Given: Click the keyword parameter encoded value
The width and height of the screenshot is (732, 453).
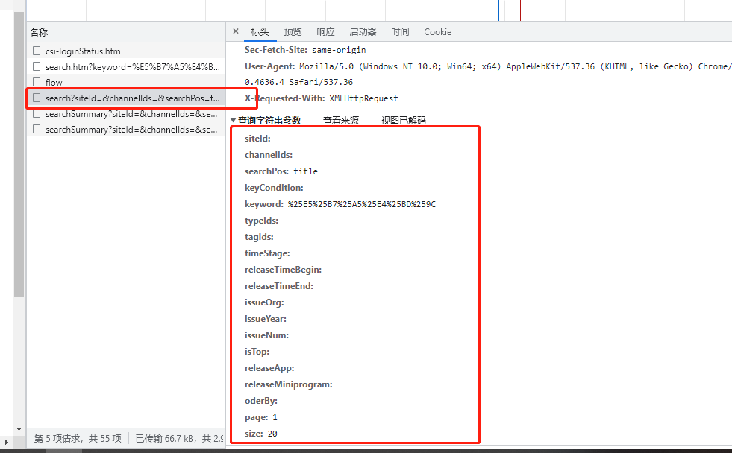Looking at the screenshot, I should 361,204.
